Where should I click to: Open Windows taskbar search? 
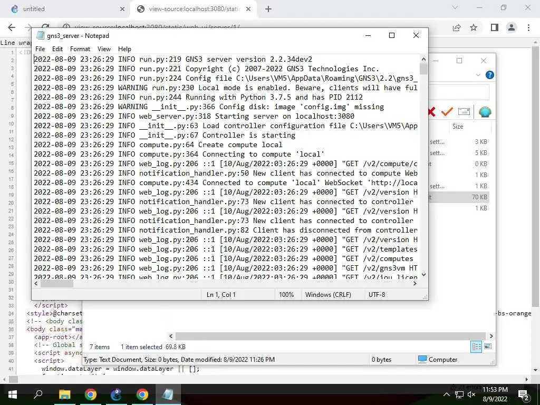pos(38,394)
